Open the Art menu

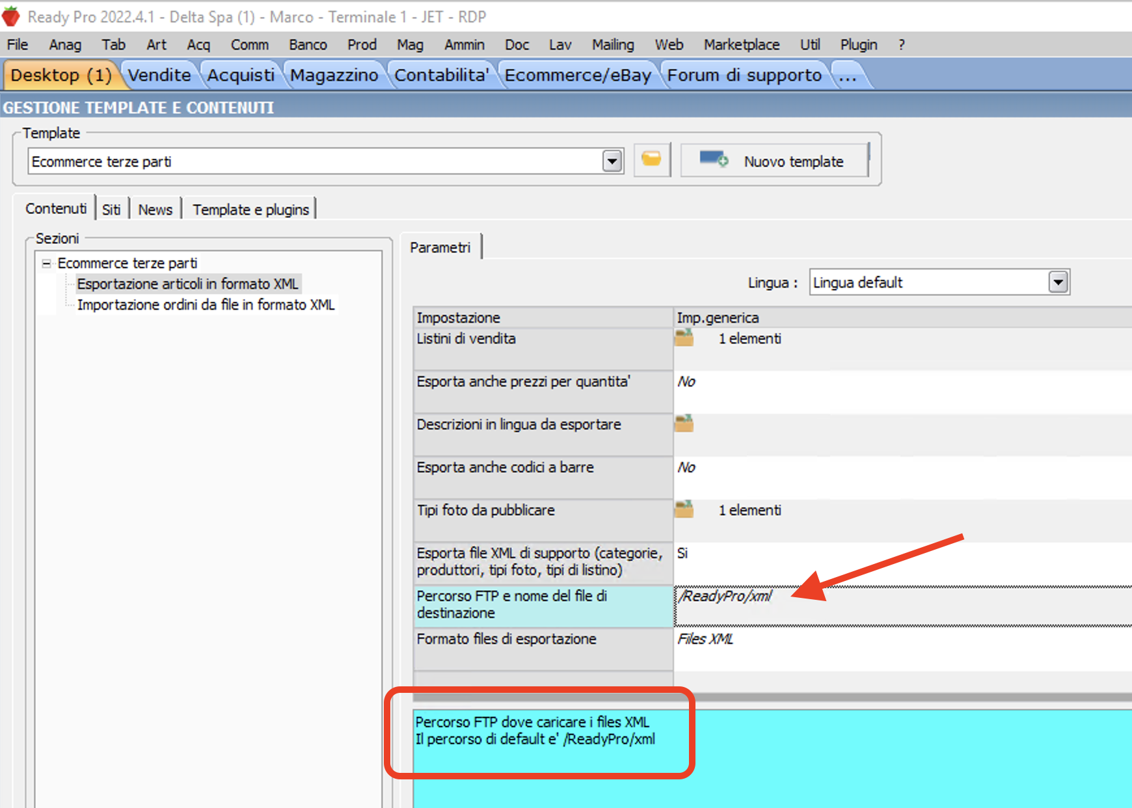156,45
